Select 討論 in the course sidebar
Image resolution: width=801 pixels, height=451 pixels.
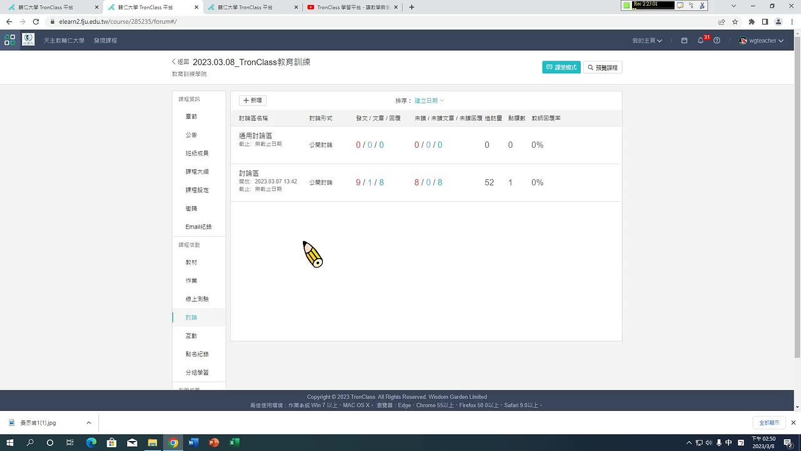pos(191,318)
